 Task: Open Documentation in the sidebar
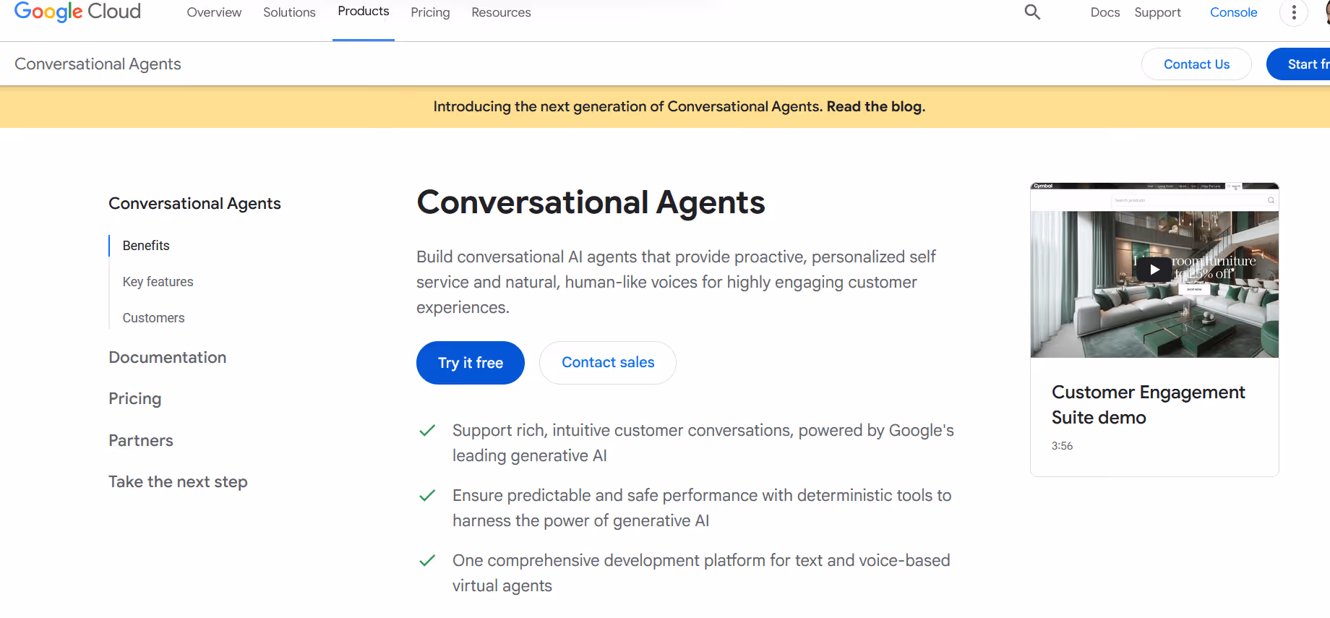tap(167, 358)
